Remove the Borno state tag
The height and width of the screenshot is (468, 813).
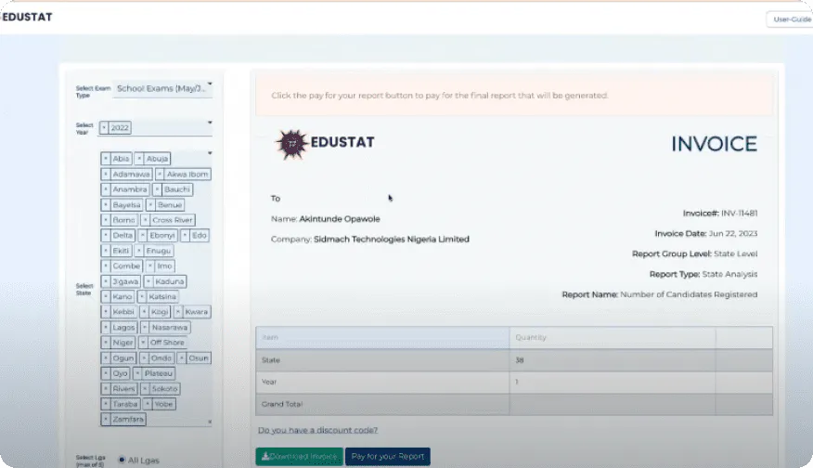106,220
